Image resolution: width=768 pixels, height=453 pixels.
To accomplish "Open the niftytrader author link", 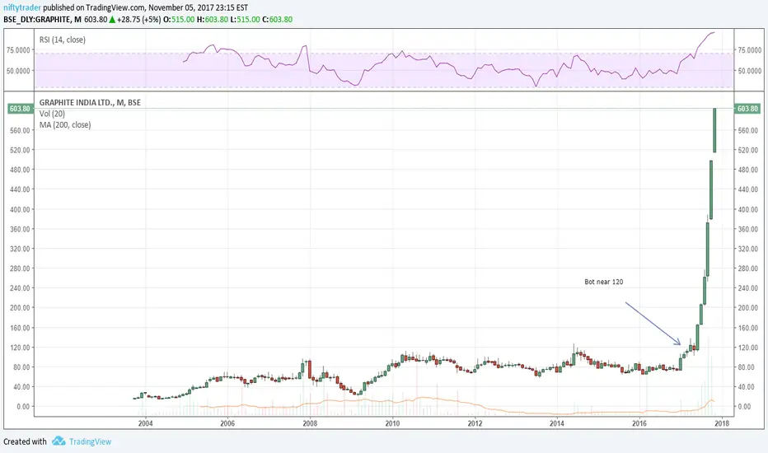I will click(x=22, y=8).
